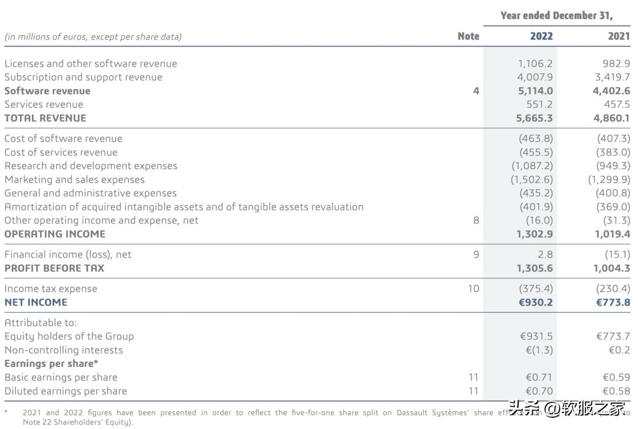Click the 2021 net income value €773.8
Viewport: 638px width, 429px height.
tap(613, 302)
